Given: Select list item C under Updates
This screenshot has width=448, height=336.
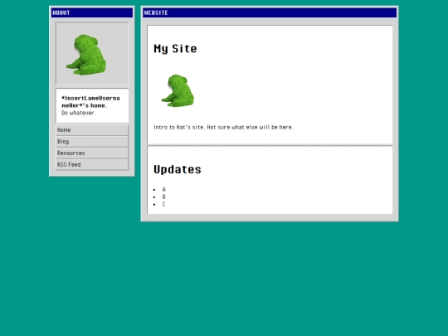Looking at the screenshot, I should [x=163, y=204].
